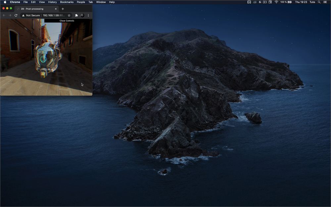The width and height of the screenshot is (331, 207).
Task: Open the Chrome application menu
Action: click(15, 2)
